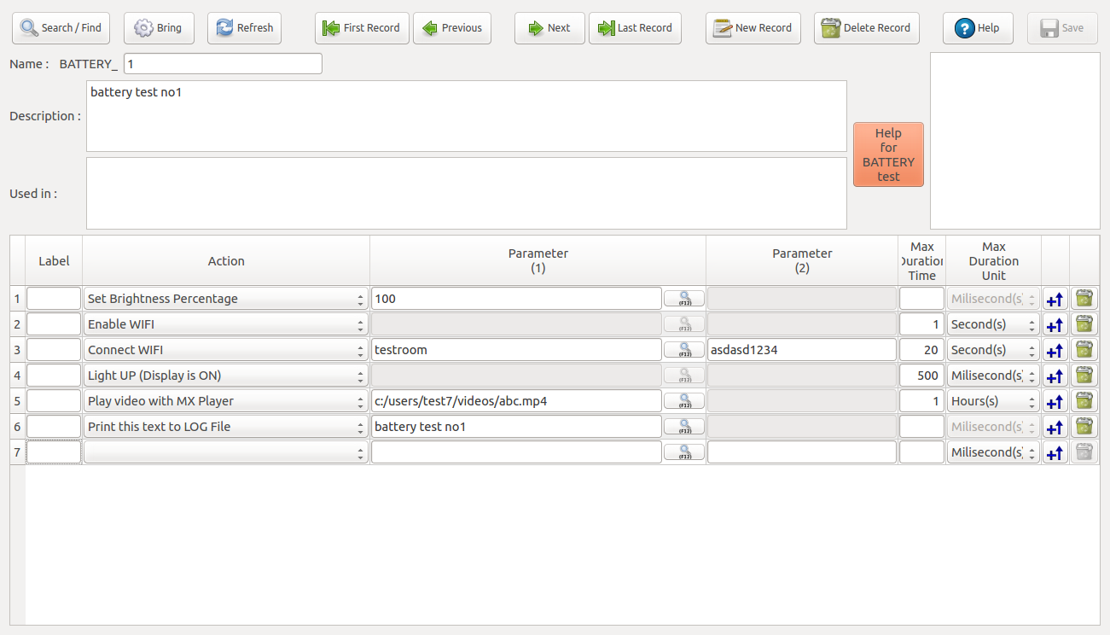Open Light UP (Display is ON) action dropdown
This screenshot has width=1110, height=635.
(x=226, y=376)
